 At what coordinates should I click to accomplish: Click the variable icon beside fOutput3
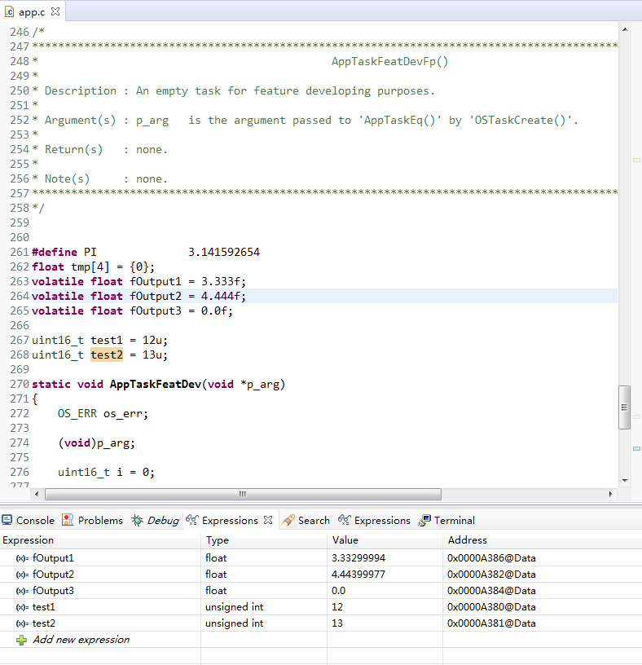point(22,591)
